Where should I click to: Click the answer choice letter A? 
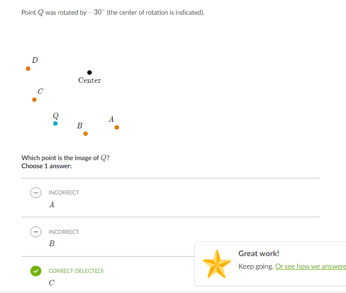(x=52, y=205)
